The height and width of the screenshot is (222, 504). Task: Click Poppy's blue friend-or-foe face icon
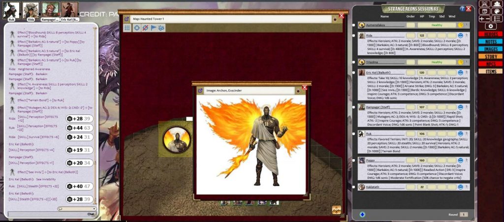[x=460, y=160]
